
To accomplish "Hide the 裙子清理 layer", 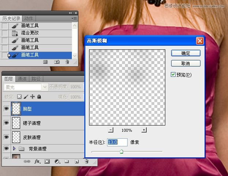I will 6,123.
